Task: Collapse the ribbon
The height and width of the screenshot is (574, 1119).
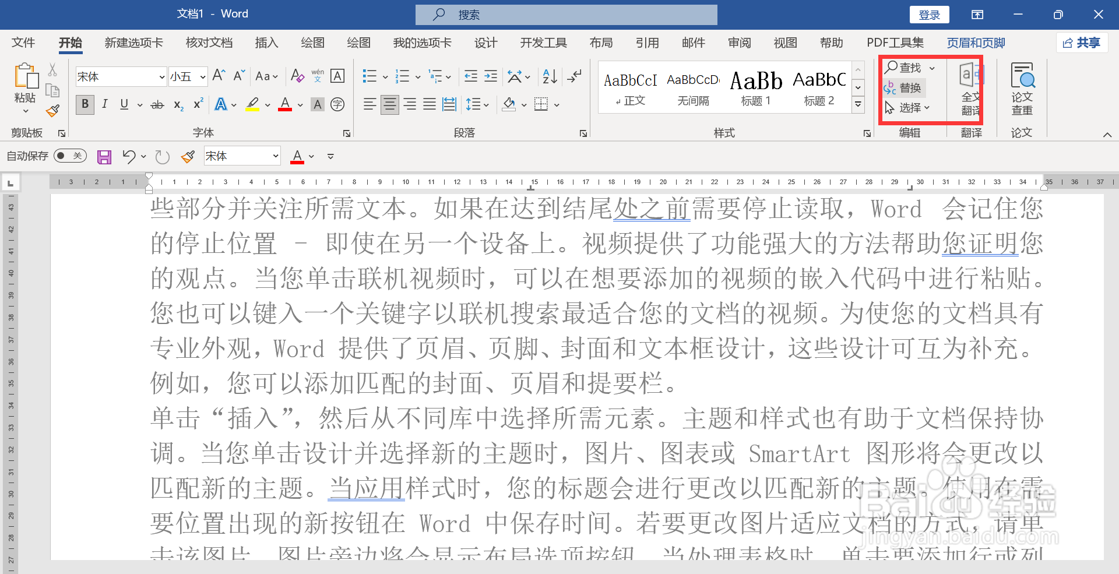Action: coord(1107,135)
